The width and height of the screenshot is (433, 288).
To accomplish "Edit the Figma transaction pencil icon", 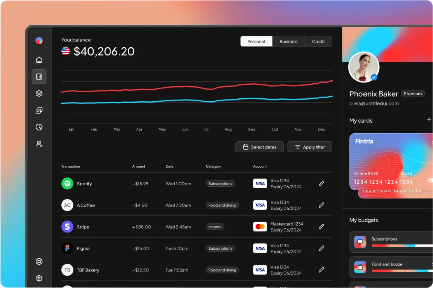I will (321, 248).
